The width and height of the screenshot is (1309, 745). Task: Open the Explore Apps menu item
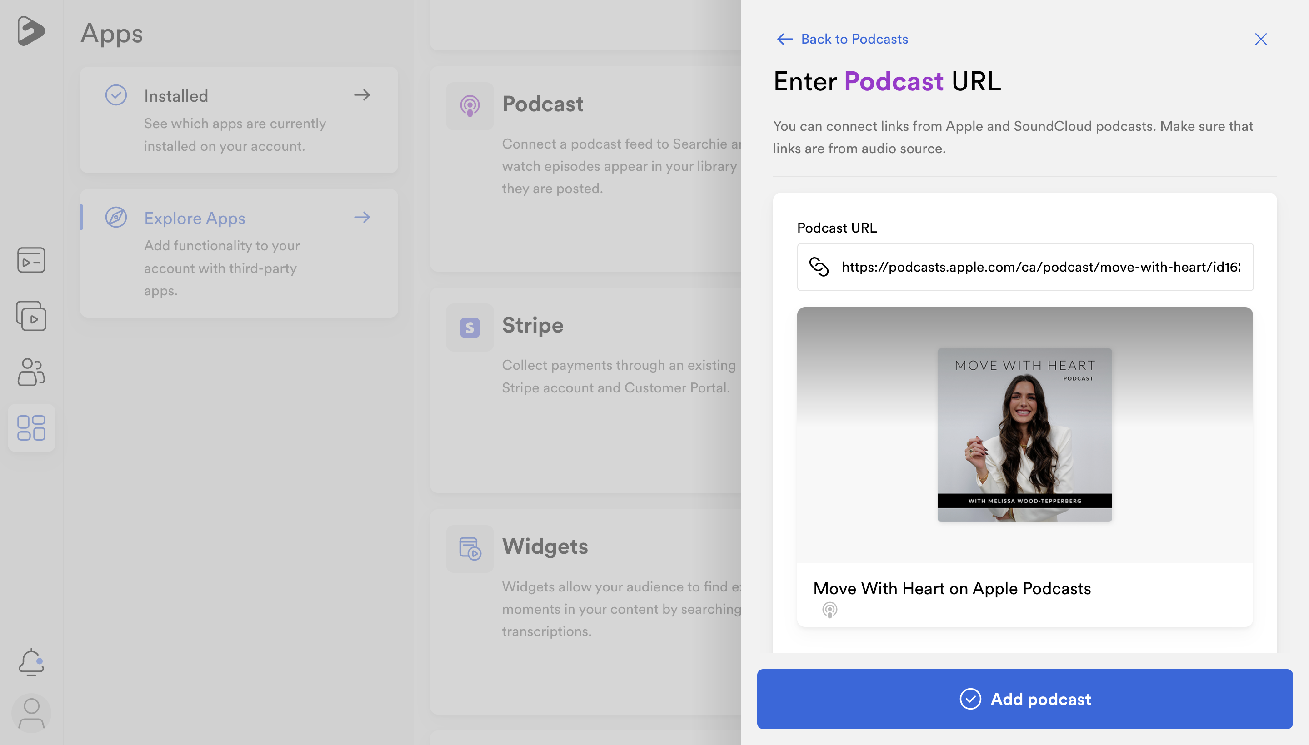[x=239, y=253]
